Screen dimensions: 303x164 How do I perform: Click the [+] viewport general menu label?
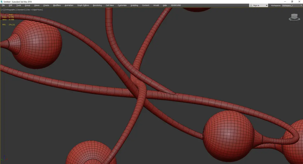pos(2,10)
